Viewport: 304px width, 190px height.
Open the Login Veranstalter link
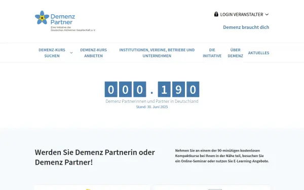pyautogui.click(x=242, y=15)
